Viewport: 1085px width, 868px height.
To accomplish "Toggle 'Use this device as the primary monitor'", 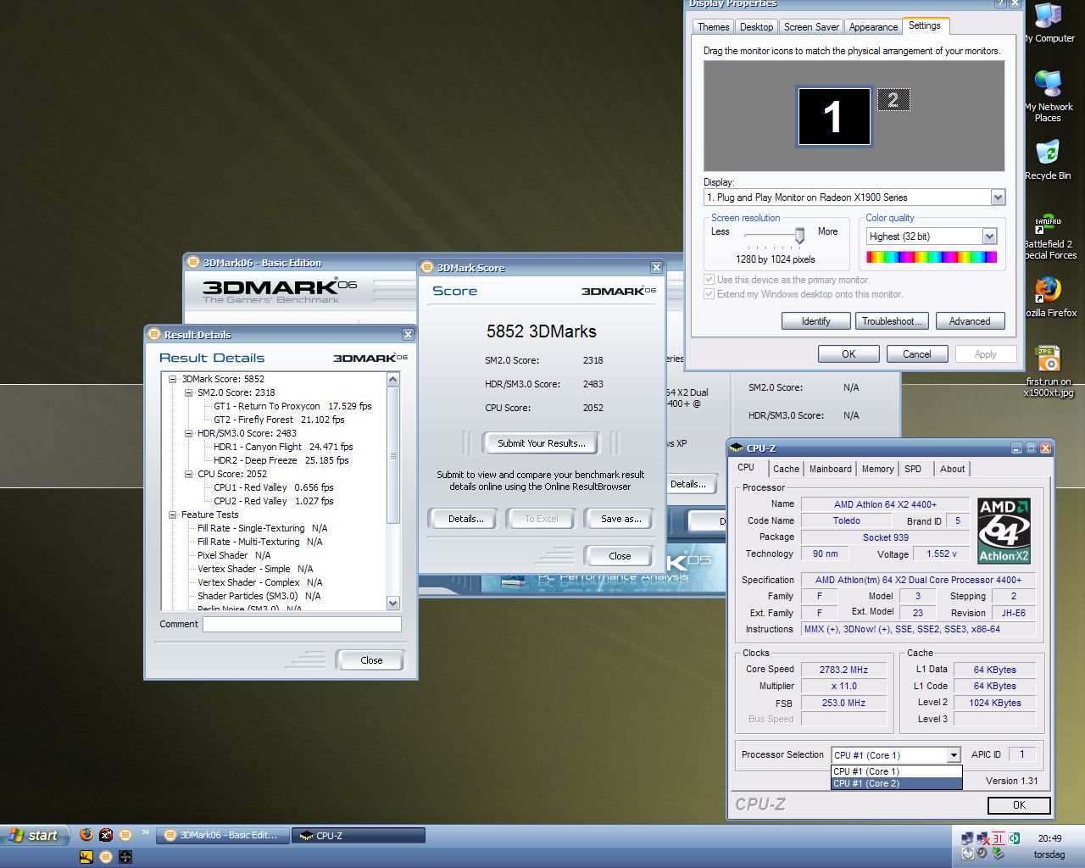I will pos(709,280).
